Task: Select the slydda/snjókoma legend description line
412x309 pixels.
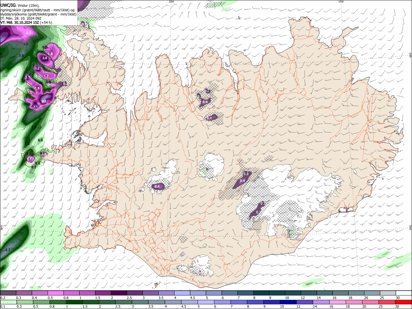Action: tap(39, 14)
